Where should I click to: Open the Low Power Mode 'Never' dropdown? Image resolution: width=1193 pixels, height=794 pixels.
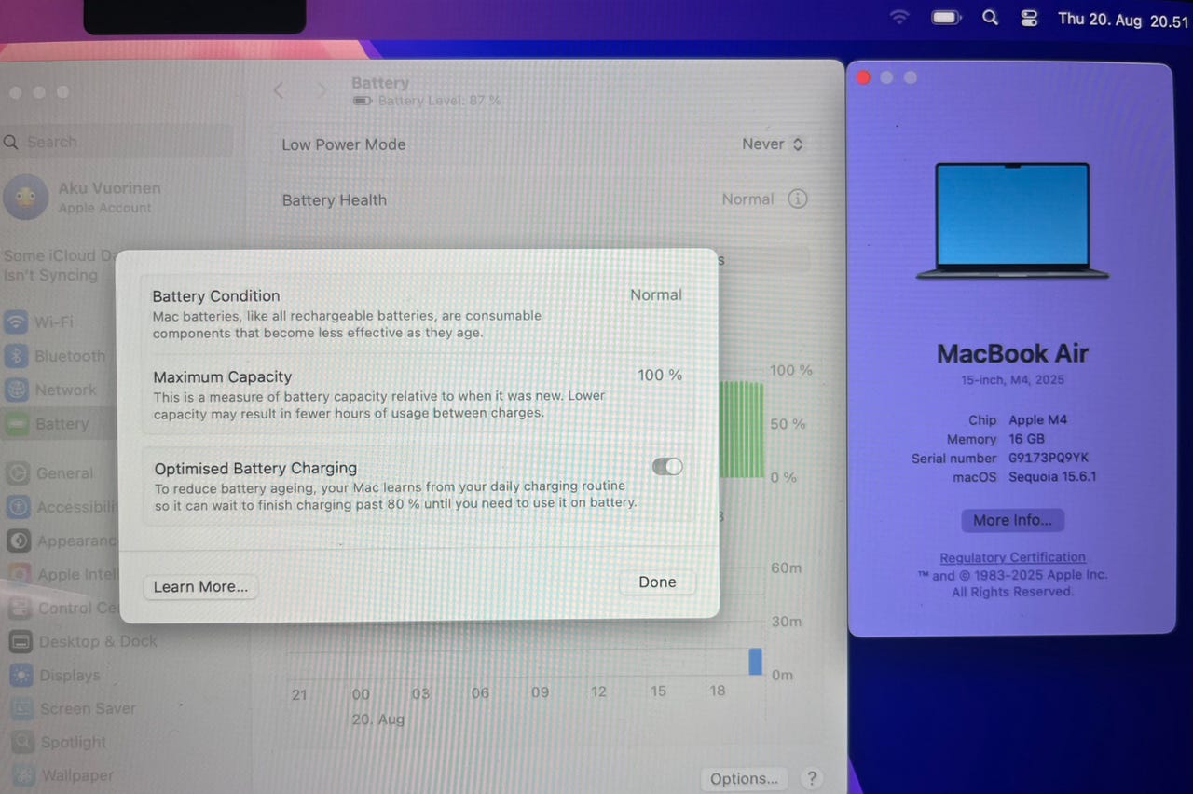[773, 144]
